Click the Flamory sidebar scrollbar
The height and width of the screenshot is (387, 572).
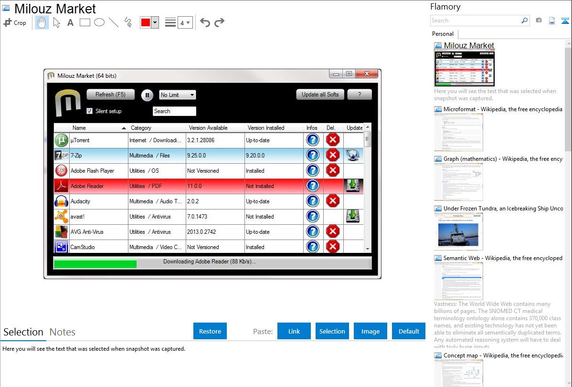pyautogui.click(x=568, y=98)
